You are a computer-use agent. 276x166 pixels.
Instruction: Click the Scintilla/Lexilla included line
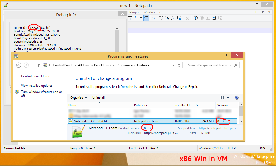pos(37,35)
